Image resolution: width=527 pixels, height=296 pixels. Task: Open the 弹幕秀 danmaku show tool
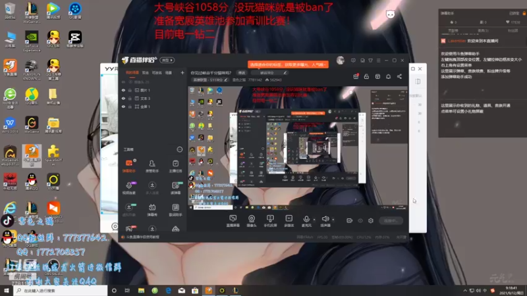tap(152, 210)
